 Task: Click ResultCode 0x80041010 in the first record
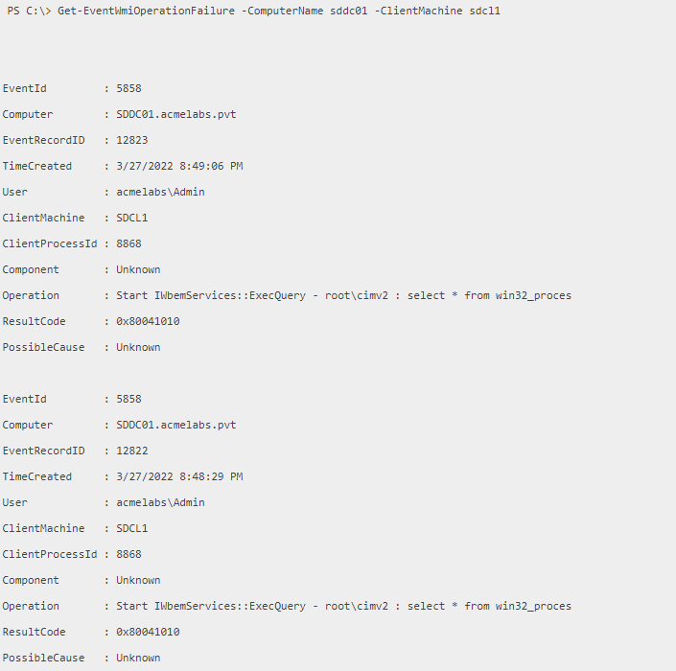[148, 321]
